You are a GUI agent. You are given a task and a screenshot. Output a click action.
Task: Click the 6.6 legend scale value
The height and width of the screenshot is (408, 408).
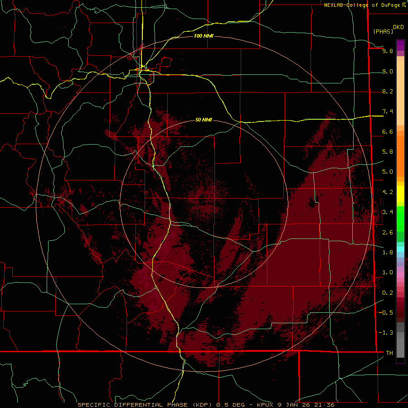[x=388, y=131]
